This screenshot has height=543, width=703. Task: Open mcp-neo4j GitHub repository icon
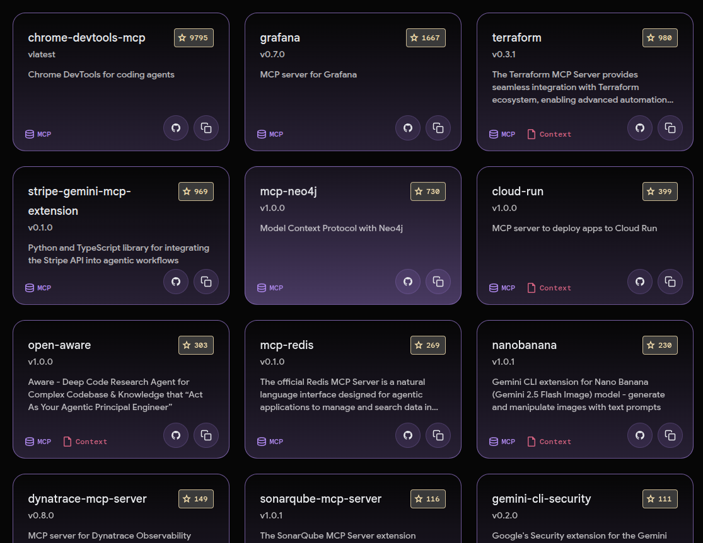point(408,282)
